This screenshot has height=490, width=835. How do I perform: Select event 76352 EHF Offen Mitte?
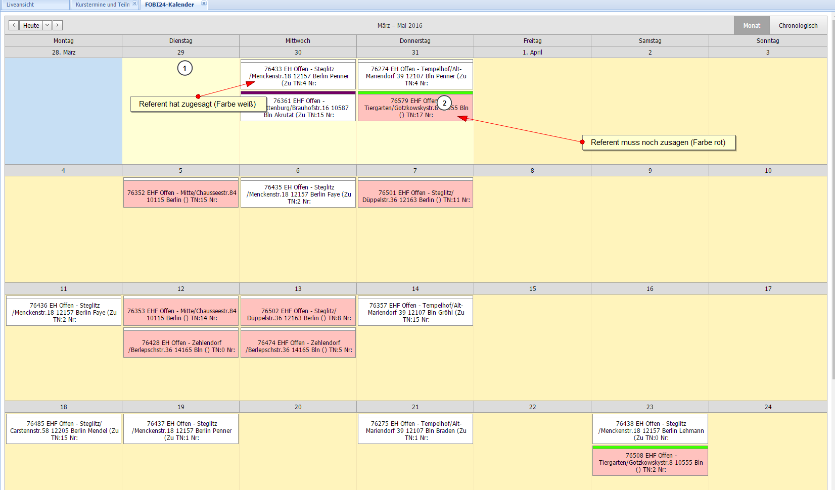tap(181, 196)
